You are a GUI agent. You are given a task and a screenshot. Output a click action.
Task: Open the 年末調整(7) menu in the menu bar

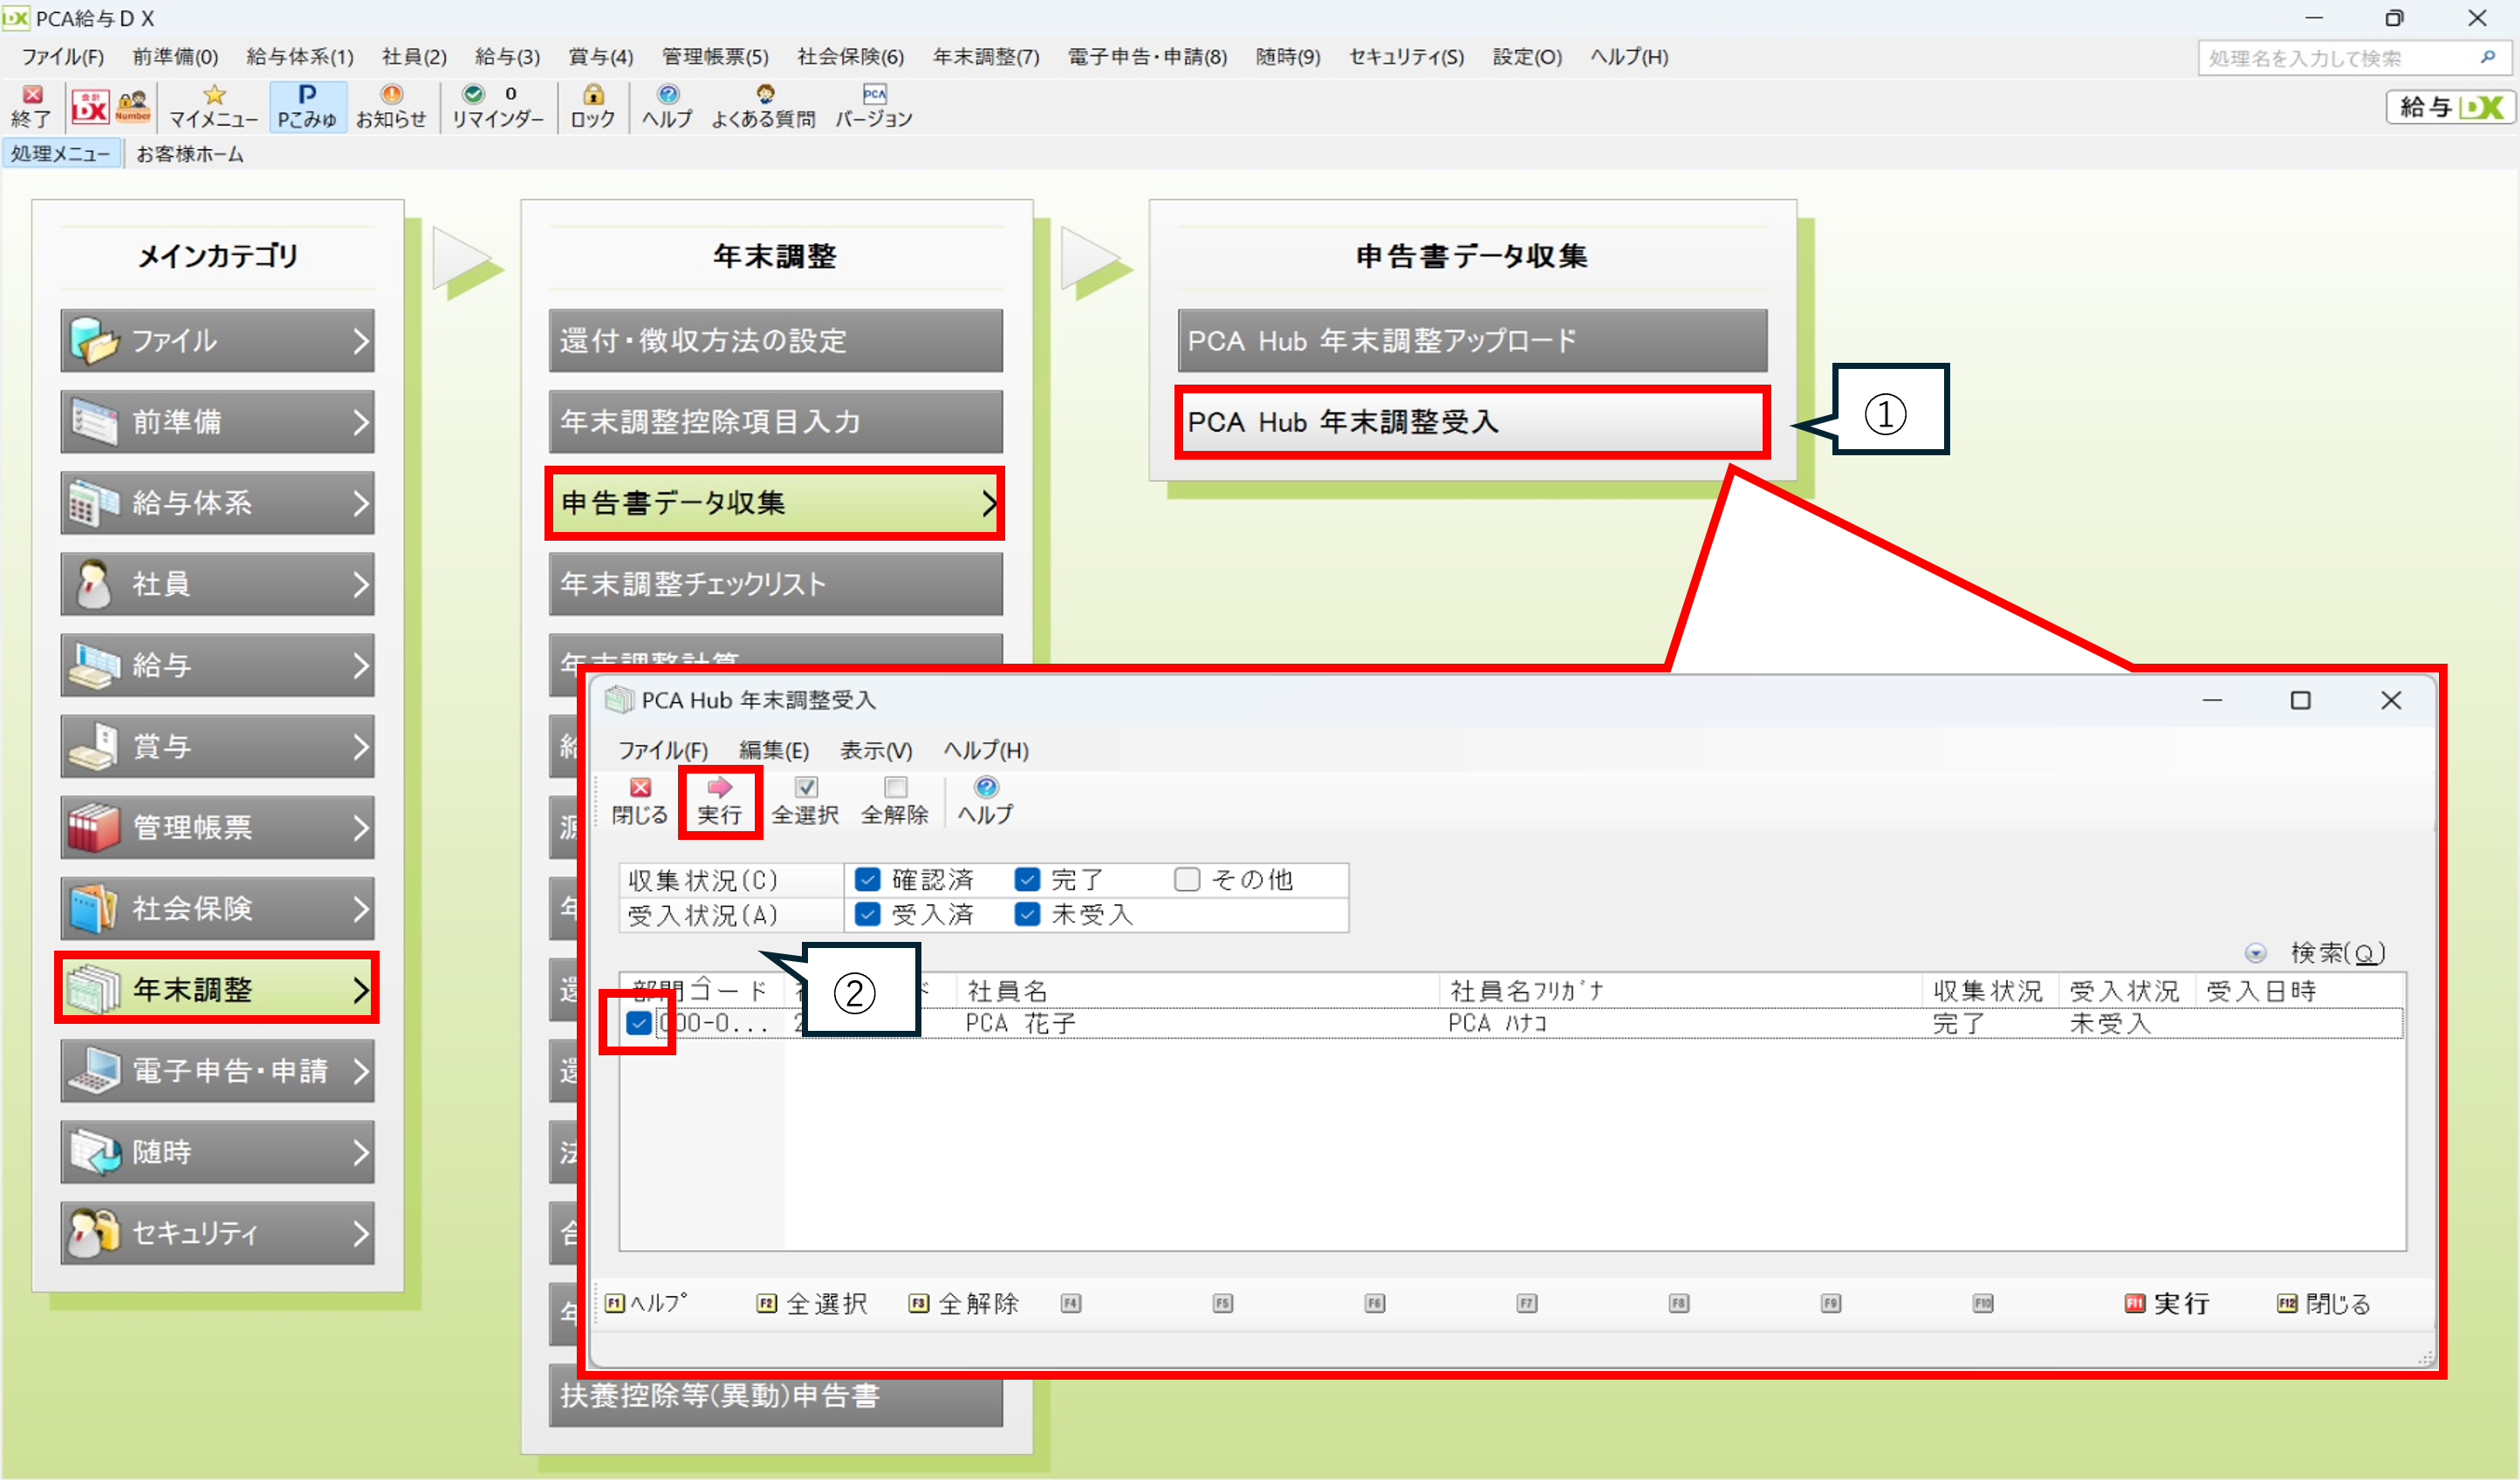986,57
